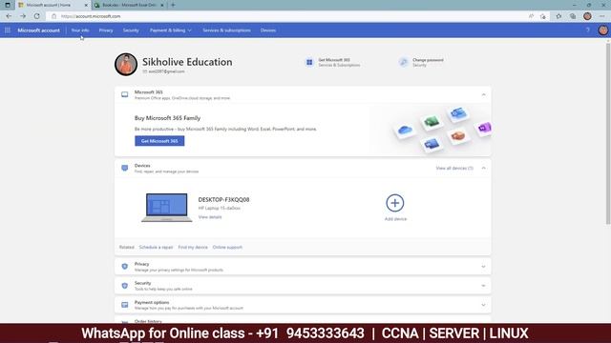This screenshot has height=343, width=611.
Task: Click Online support link
Action: [227, 248]
